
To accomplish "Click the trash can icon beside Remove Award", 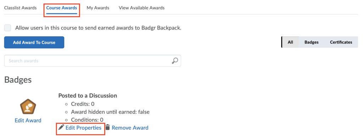I will (x=108, y=127).
